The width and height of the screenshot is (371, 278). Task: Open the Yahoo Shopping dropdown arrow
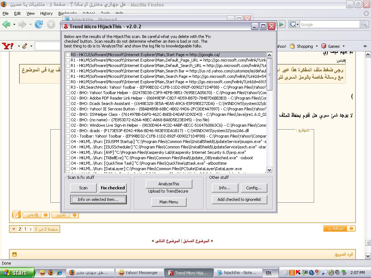(x=317, y=46)
